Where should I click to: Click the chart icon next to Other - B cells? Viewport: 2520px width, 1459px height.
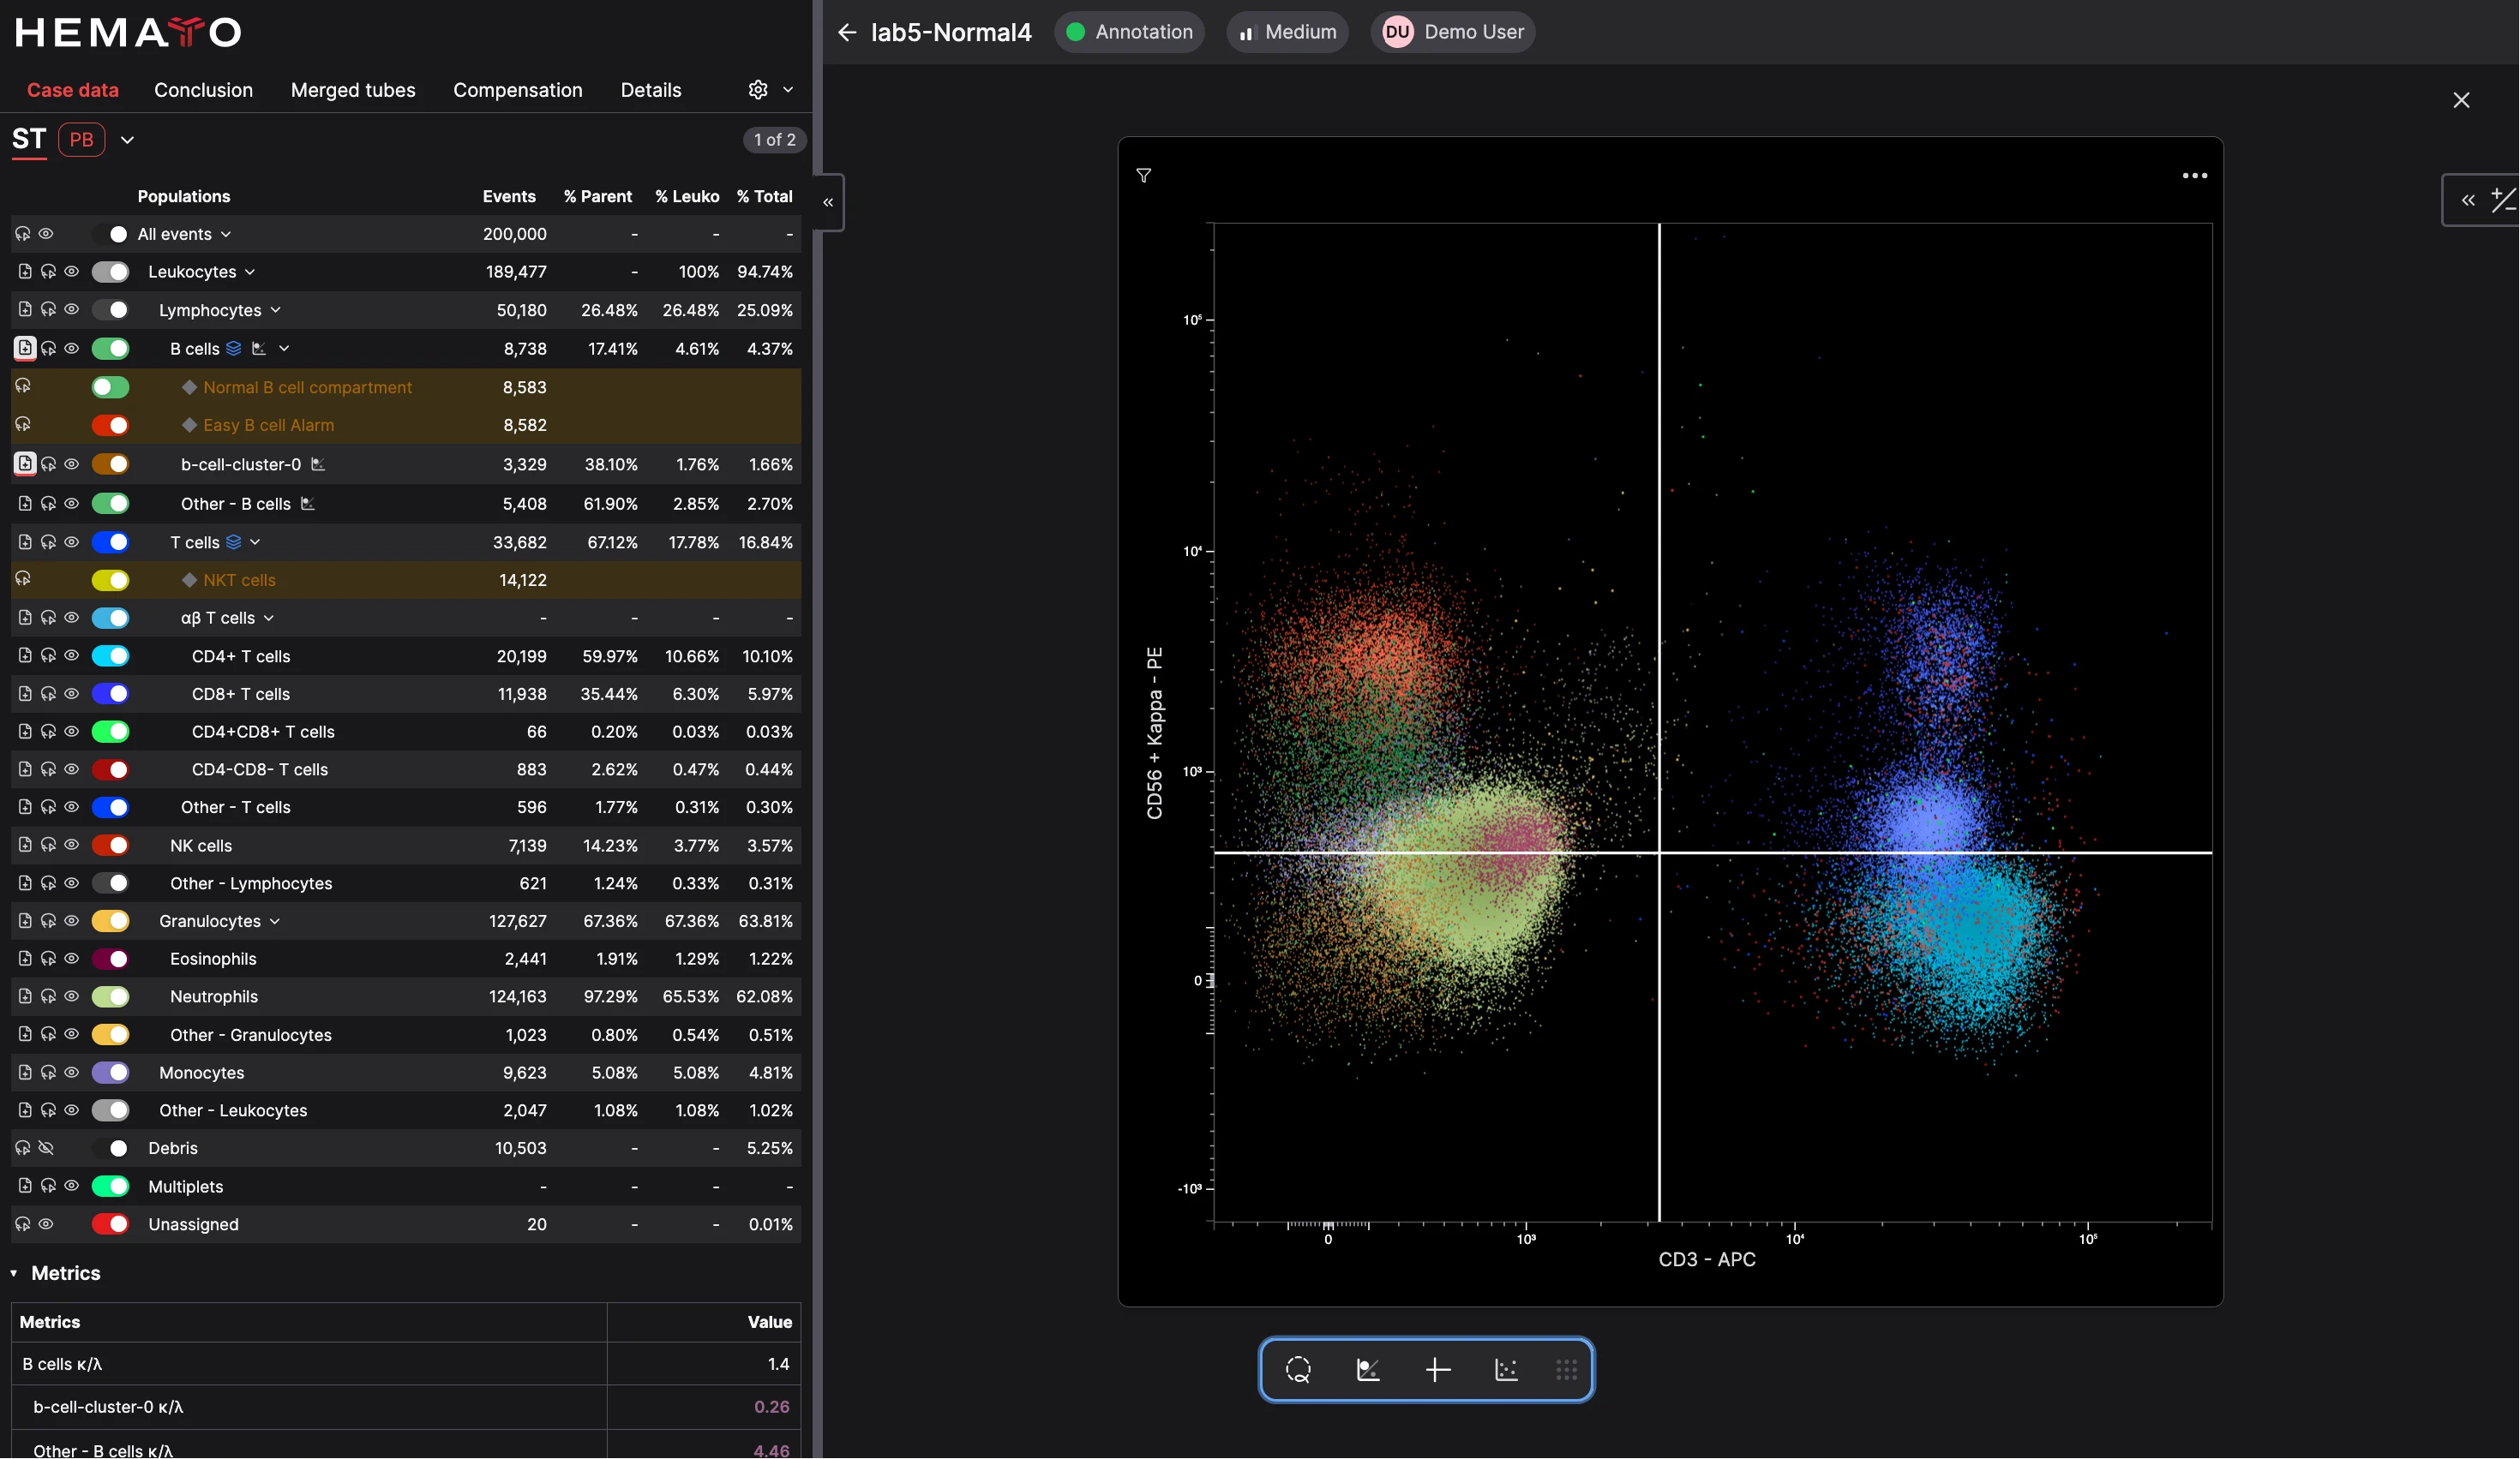308,504
